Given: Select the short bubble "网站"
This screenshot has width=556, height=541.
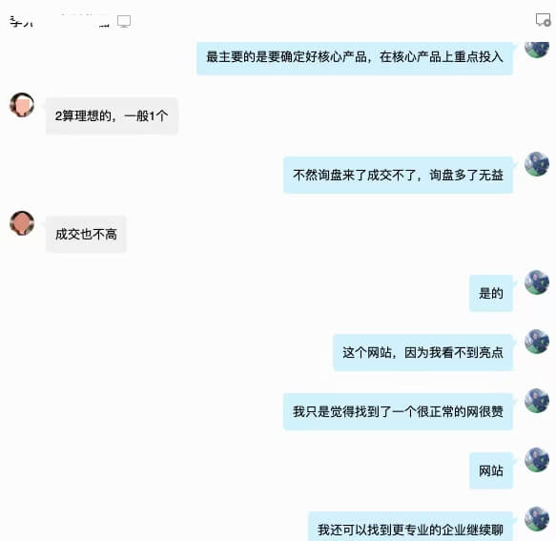Looking at the screenshot, I should click(491, 471).
